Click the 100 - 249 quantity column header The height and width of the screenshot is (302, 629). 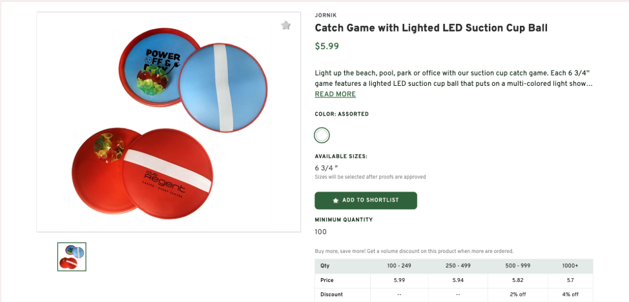[x=399, y=266]
